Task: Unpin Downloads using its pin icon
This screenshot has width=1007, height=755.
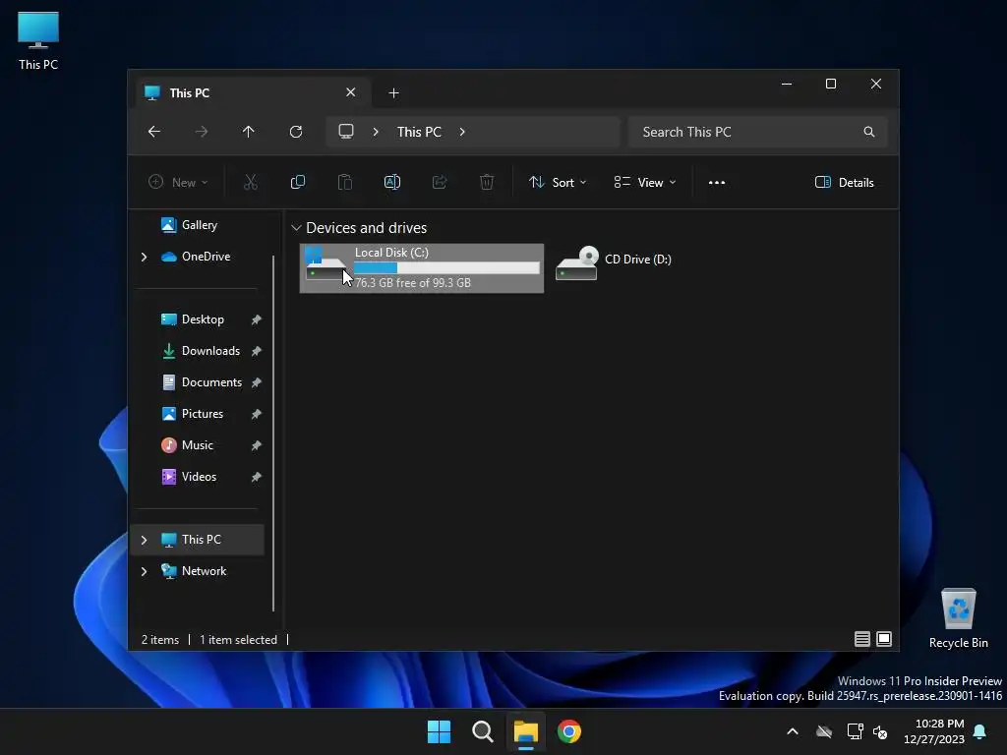Action: coord(257,351)
